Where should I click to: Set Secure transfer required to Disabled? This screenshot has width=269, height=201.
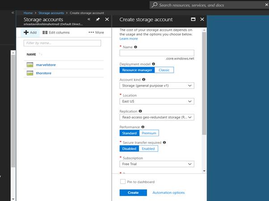tap(129, 149)
